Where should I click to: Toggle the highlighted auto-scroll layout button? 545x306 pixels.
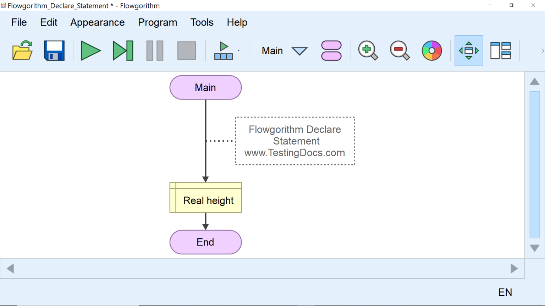[469, 51]
